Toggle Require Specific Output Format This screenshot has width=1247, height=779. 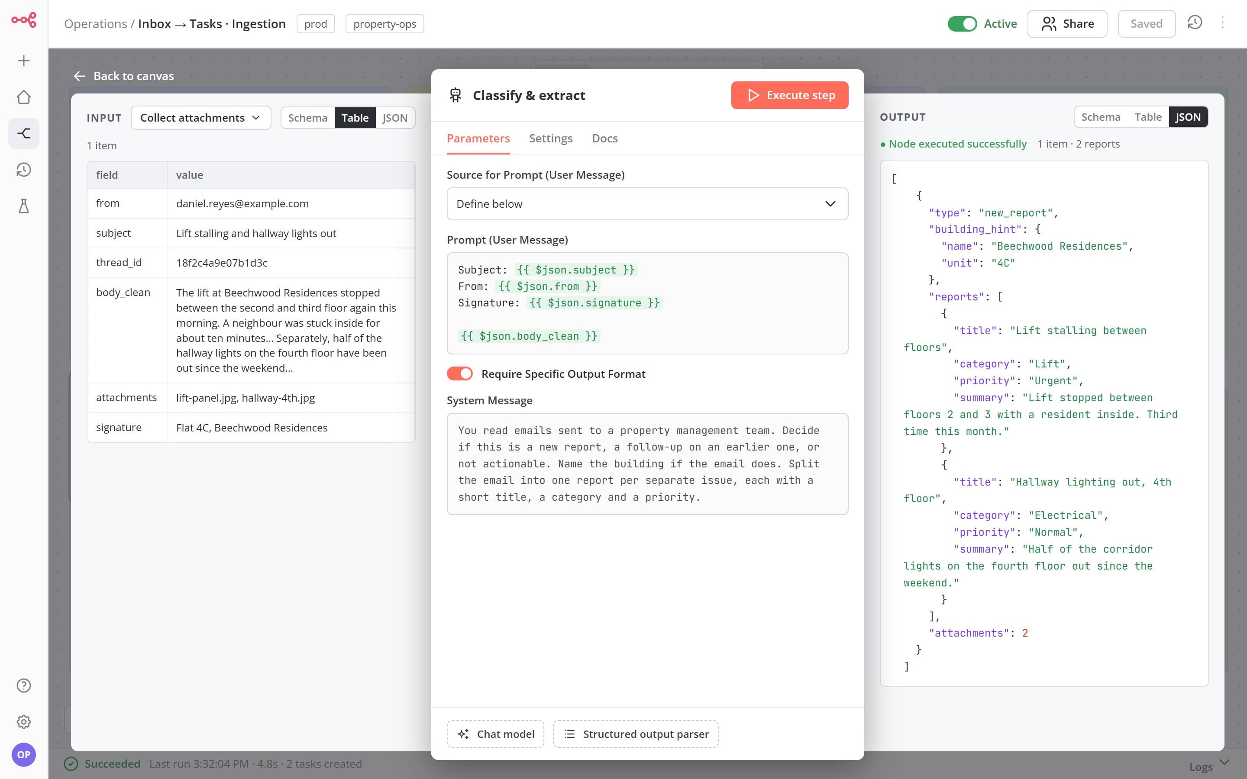[x=460, y=373]
